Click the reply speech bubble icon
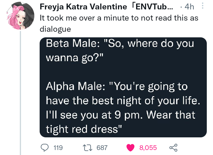 pyautogui.click(x=45, y=148)
